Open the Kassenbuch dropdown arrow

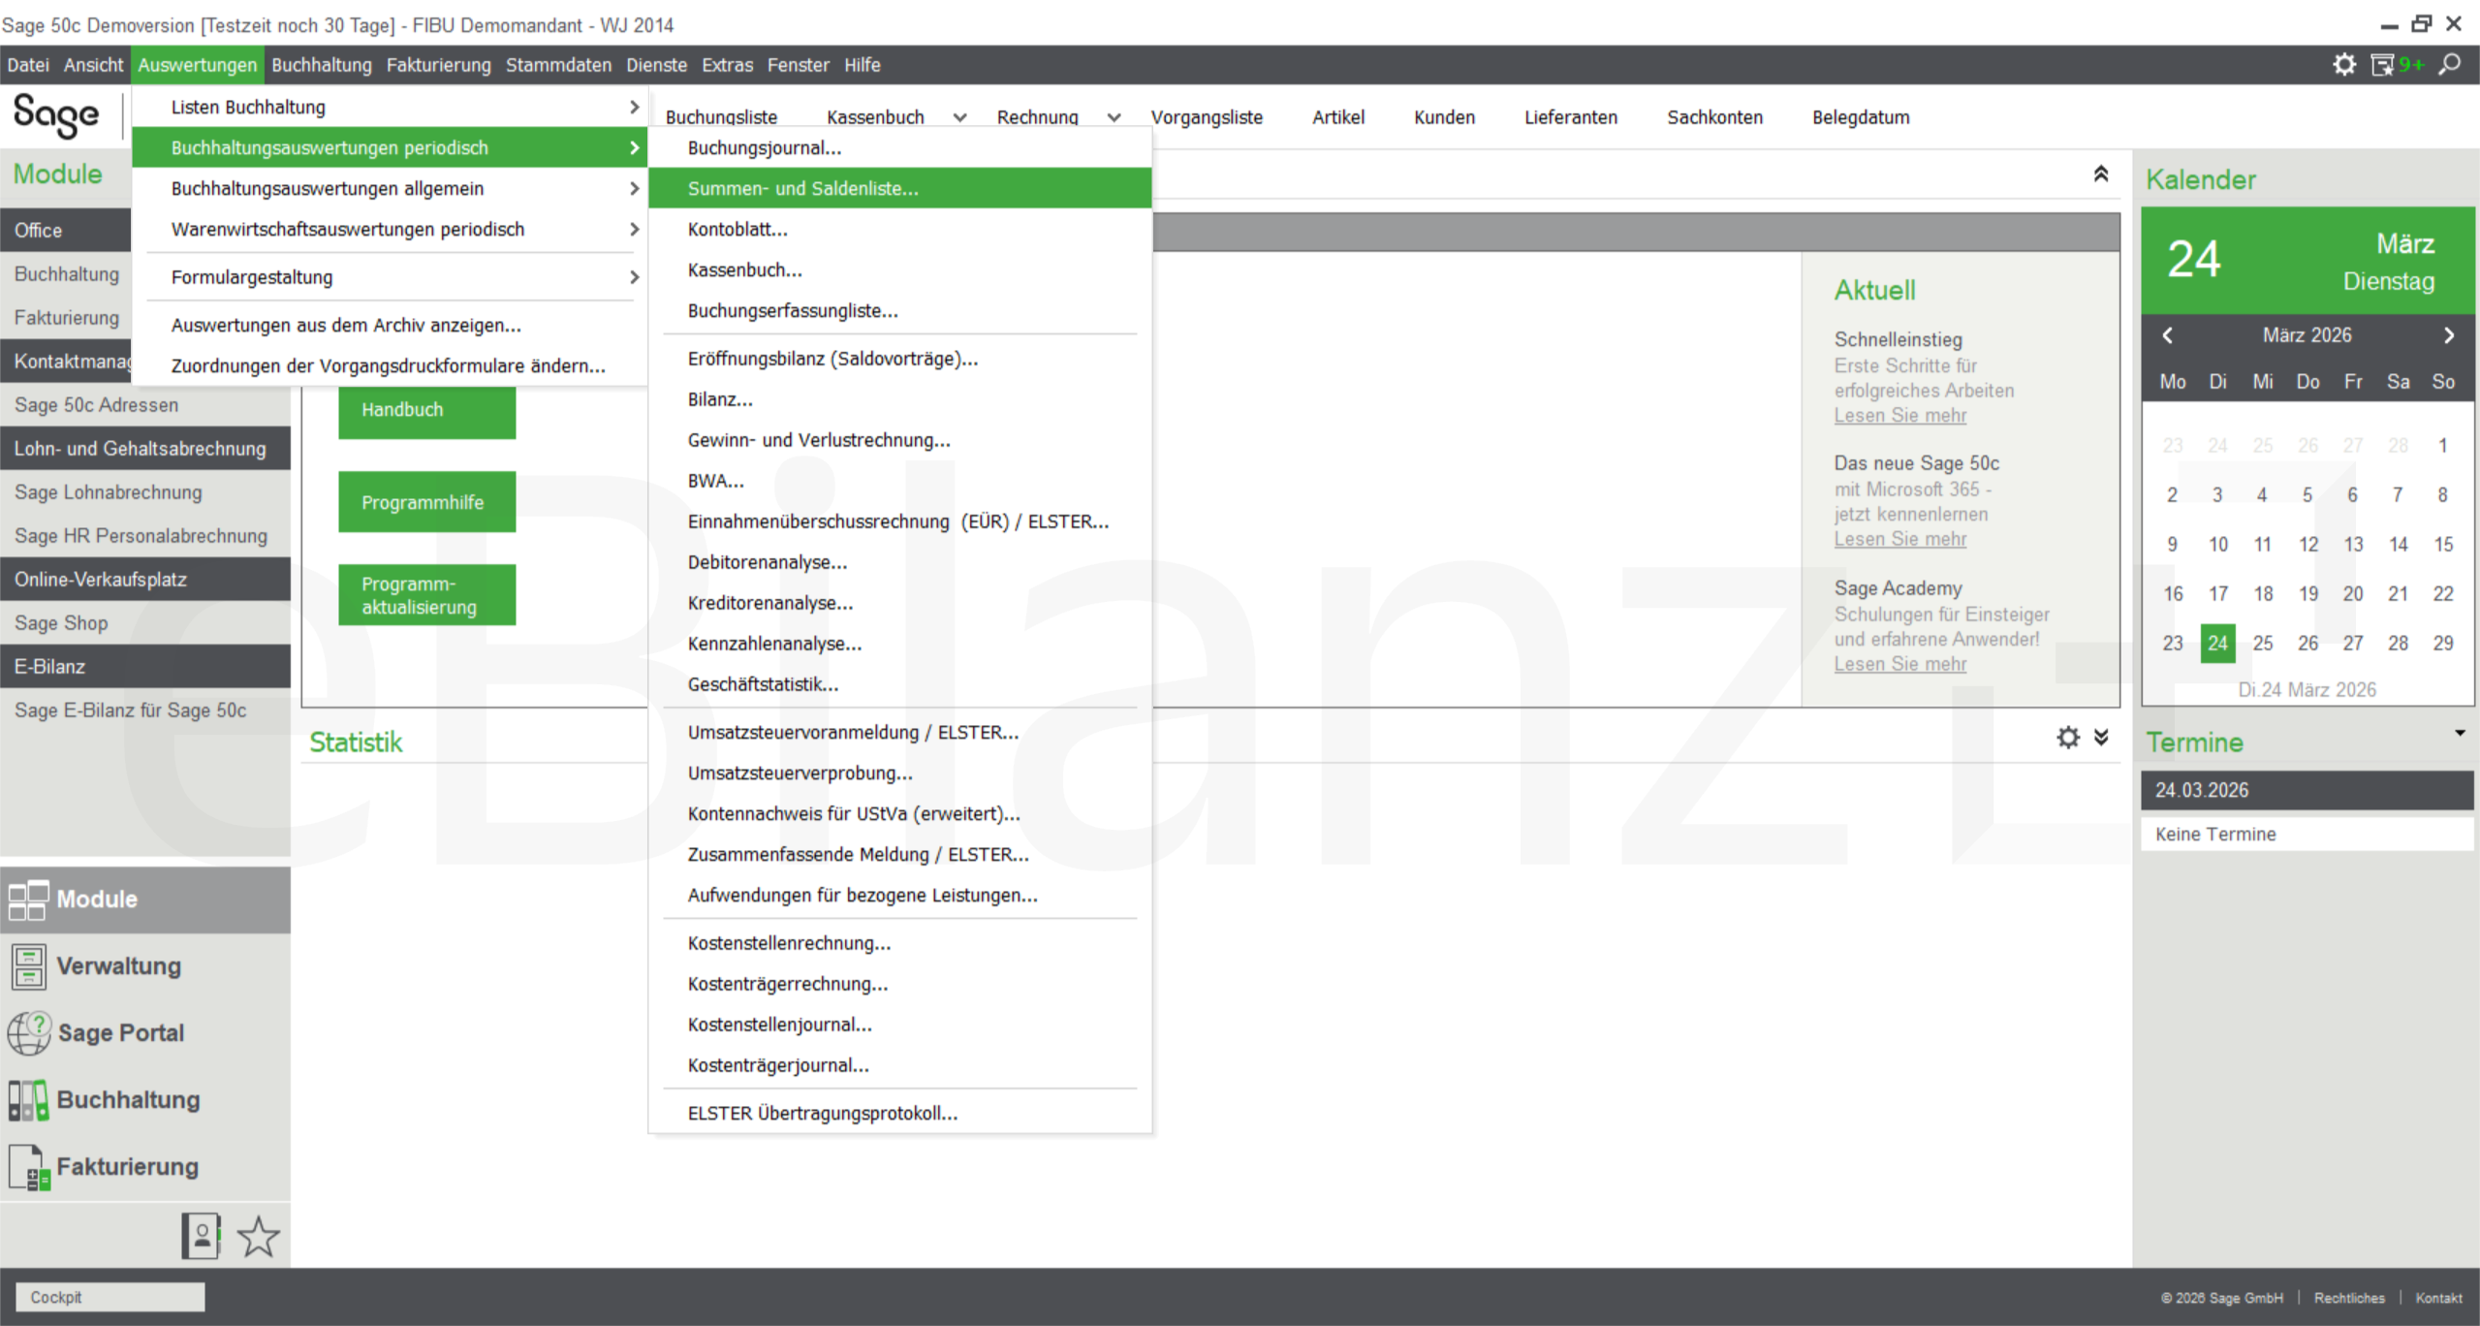959,117
